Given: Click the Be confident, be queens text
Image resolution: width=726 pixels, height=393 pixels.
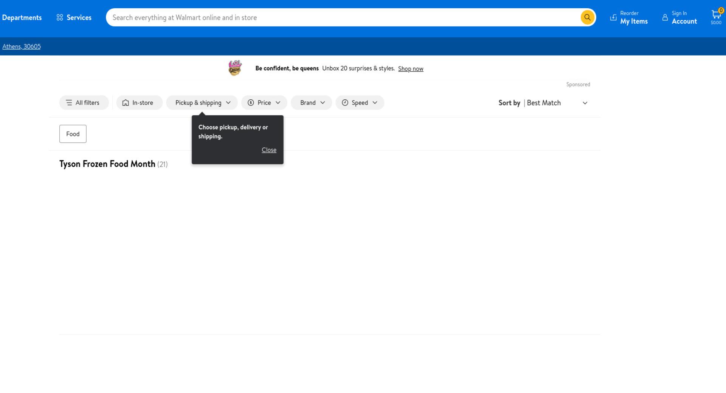Looking at the screenshot, I should pos(287,68).
